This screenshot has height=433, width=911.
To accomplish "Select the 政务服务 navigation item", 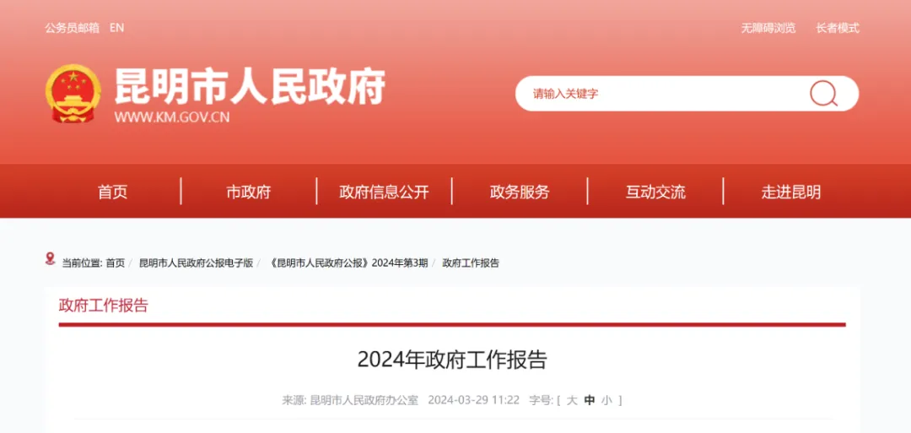I will pos(520,192).
